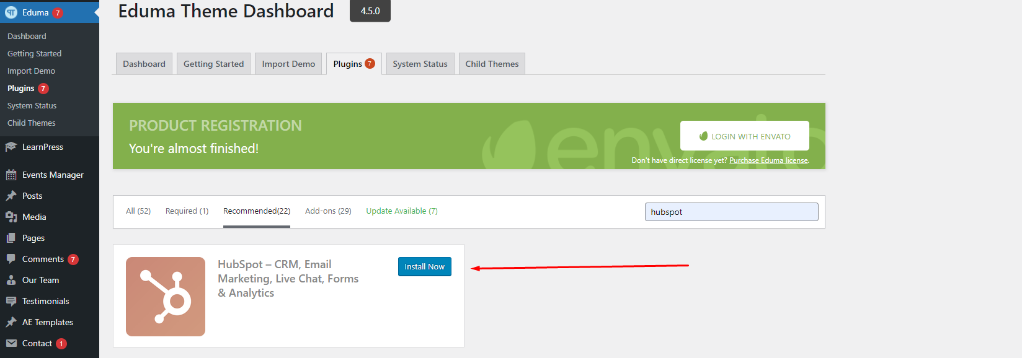This screenshot has height=358, width=1022.
Task: Click the Our Team person icon
Action: pos(11,280)
